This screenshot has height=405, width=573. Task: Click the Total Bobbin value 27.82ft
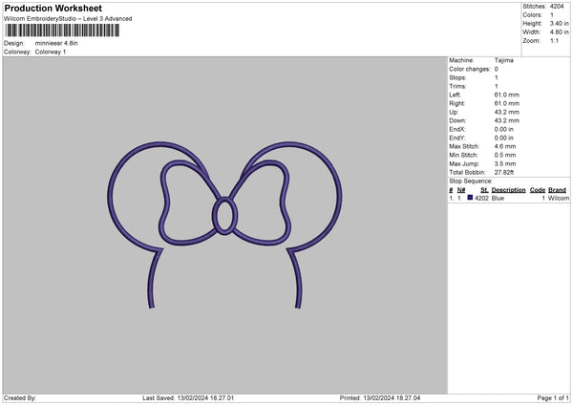pyautogui.click(x=504, y=173)
